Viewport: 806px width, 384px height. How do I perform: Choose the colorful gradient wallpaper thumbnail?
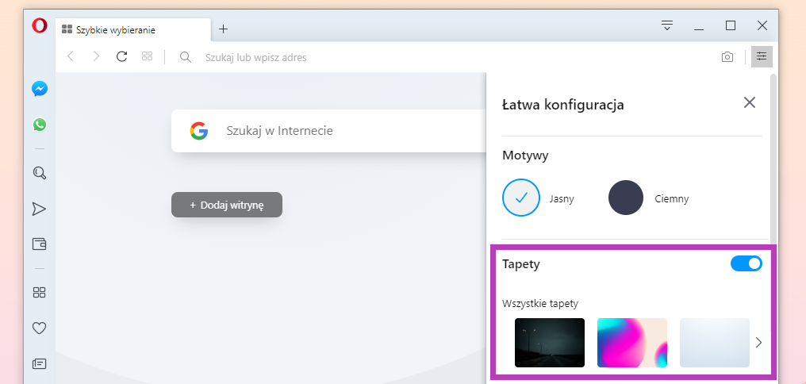point(632,343)
